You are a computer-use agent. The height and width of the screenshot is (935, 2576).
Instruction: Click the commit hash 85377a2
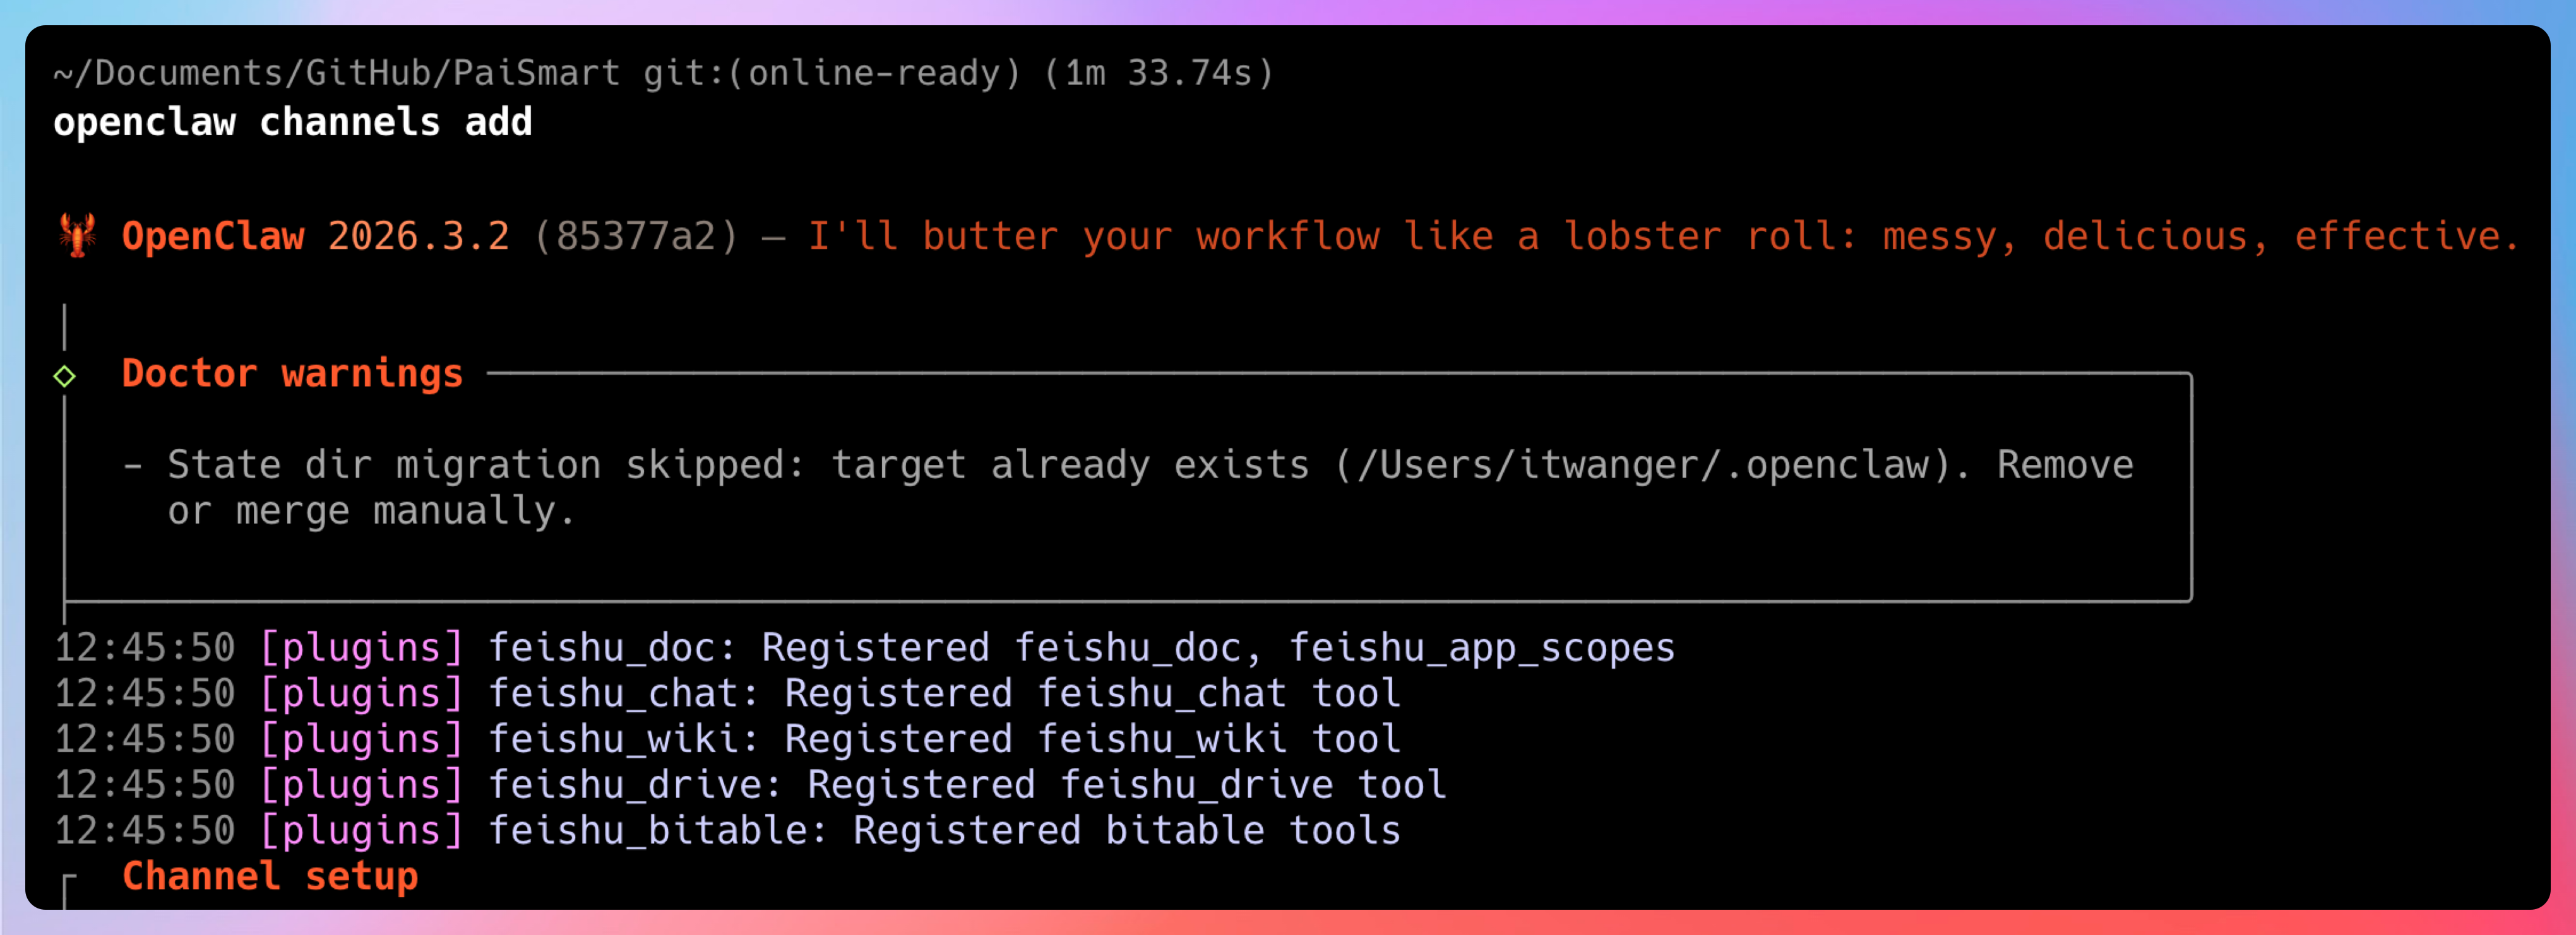(x=636, y=237)
